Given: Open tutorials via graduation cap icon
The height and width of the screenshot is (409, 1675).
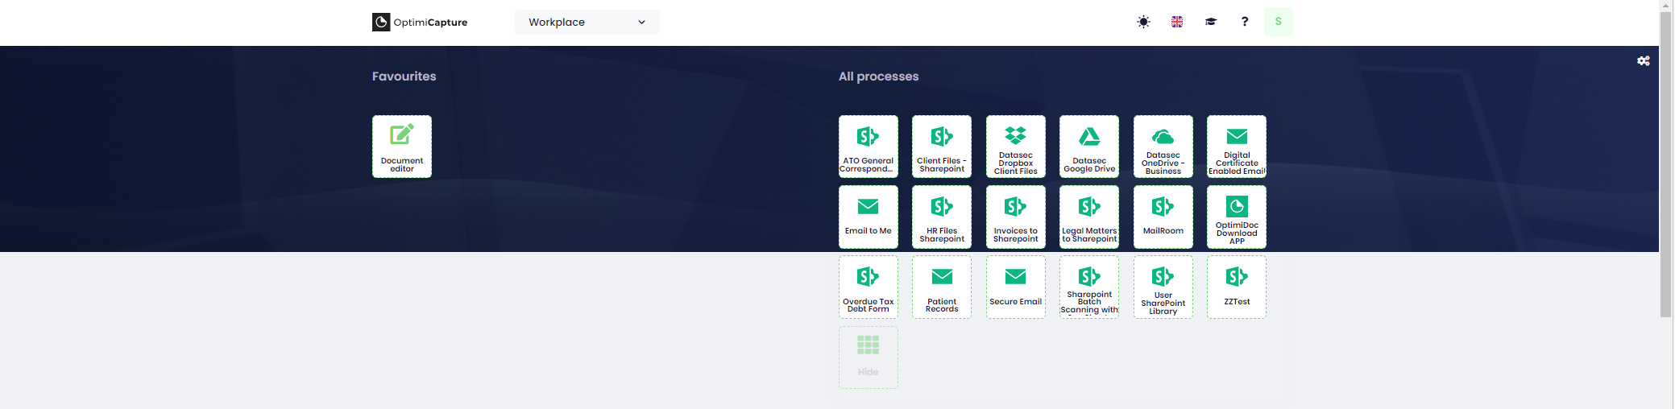Looking at the screenshot, I should [x=1211, y=23].
